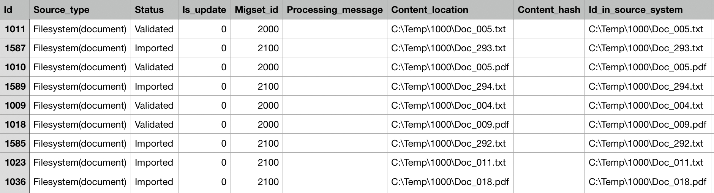Image resolution: width=714 pixels, height=193 pixels.
Task: Select the Migset_id column header
Action: click(256, 10)
